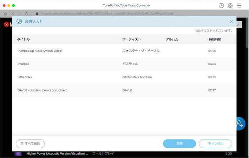The width and height of the screenshot is (249, 158).
Task: Click コールドプレイ artist in background player
Action: point(103,153)
